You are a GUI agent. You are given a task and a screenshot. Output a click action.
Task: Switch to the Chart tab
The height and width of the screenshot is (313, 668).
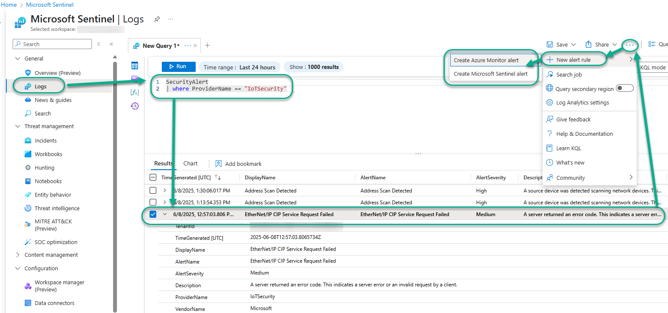[x=190, y=163]
